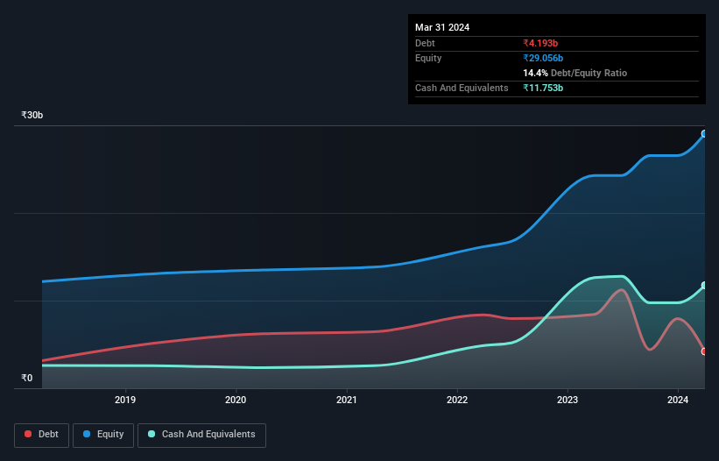Click the ₹4.193b debt value
Viewport: 719px width, 461px height.
click(x=540, y=43)
